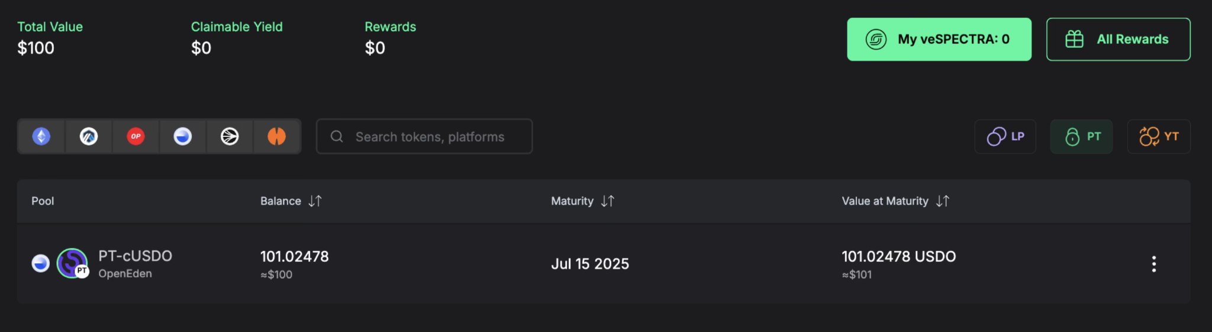Sort positions by Maturity column

tap(607, 201)
